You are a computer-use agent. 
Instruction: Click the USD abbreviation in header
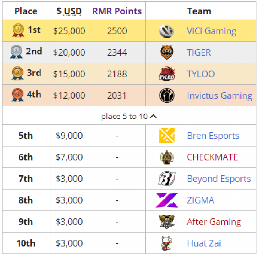pyautogui.click(x=73, y=11)
